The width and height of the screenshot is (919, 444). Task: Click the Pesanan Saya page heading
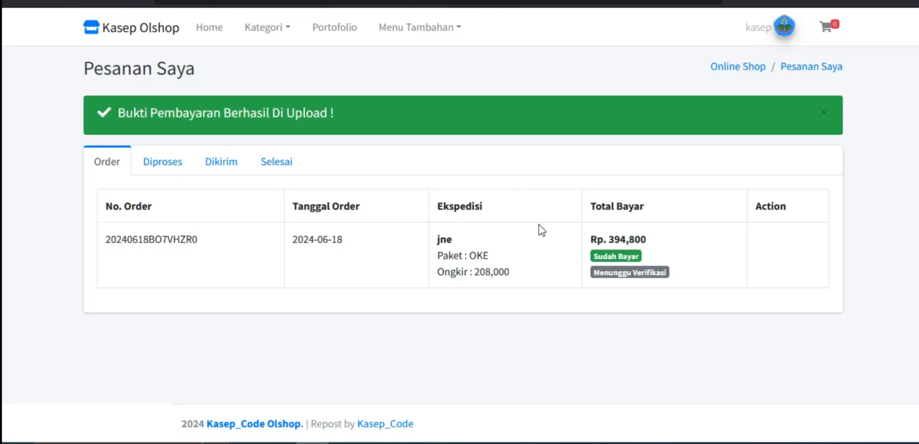[x=139, y=68]
